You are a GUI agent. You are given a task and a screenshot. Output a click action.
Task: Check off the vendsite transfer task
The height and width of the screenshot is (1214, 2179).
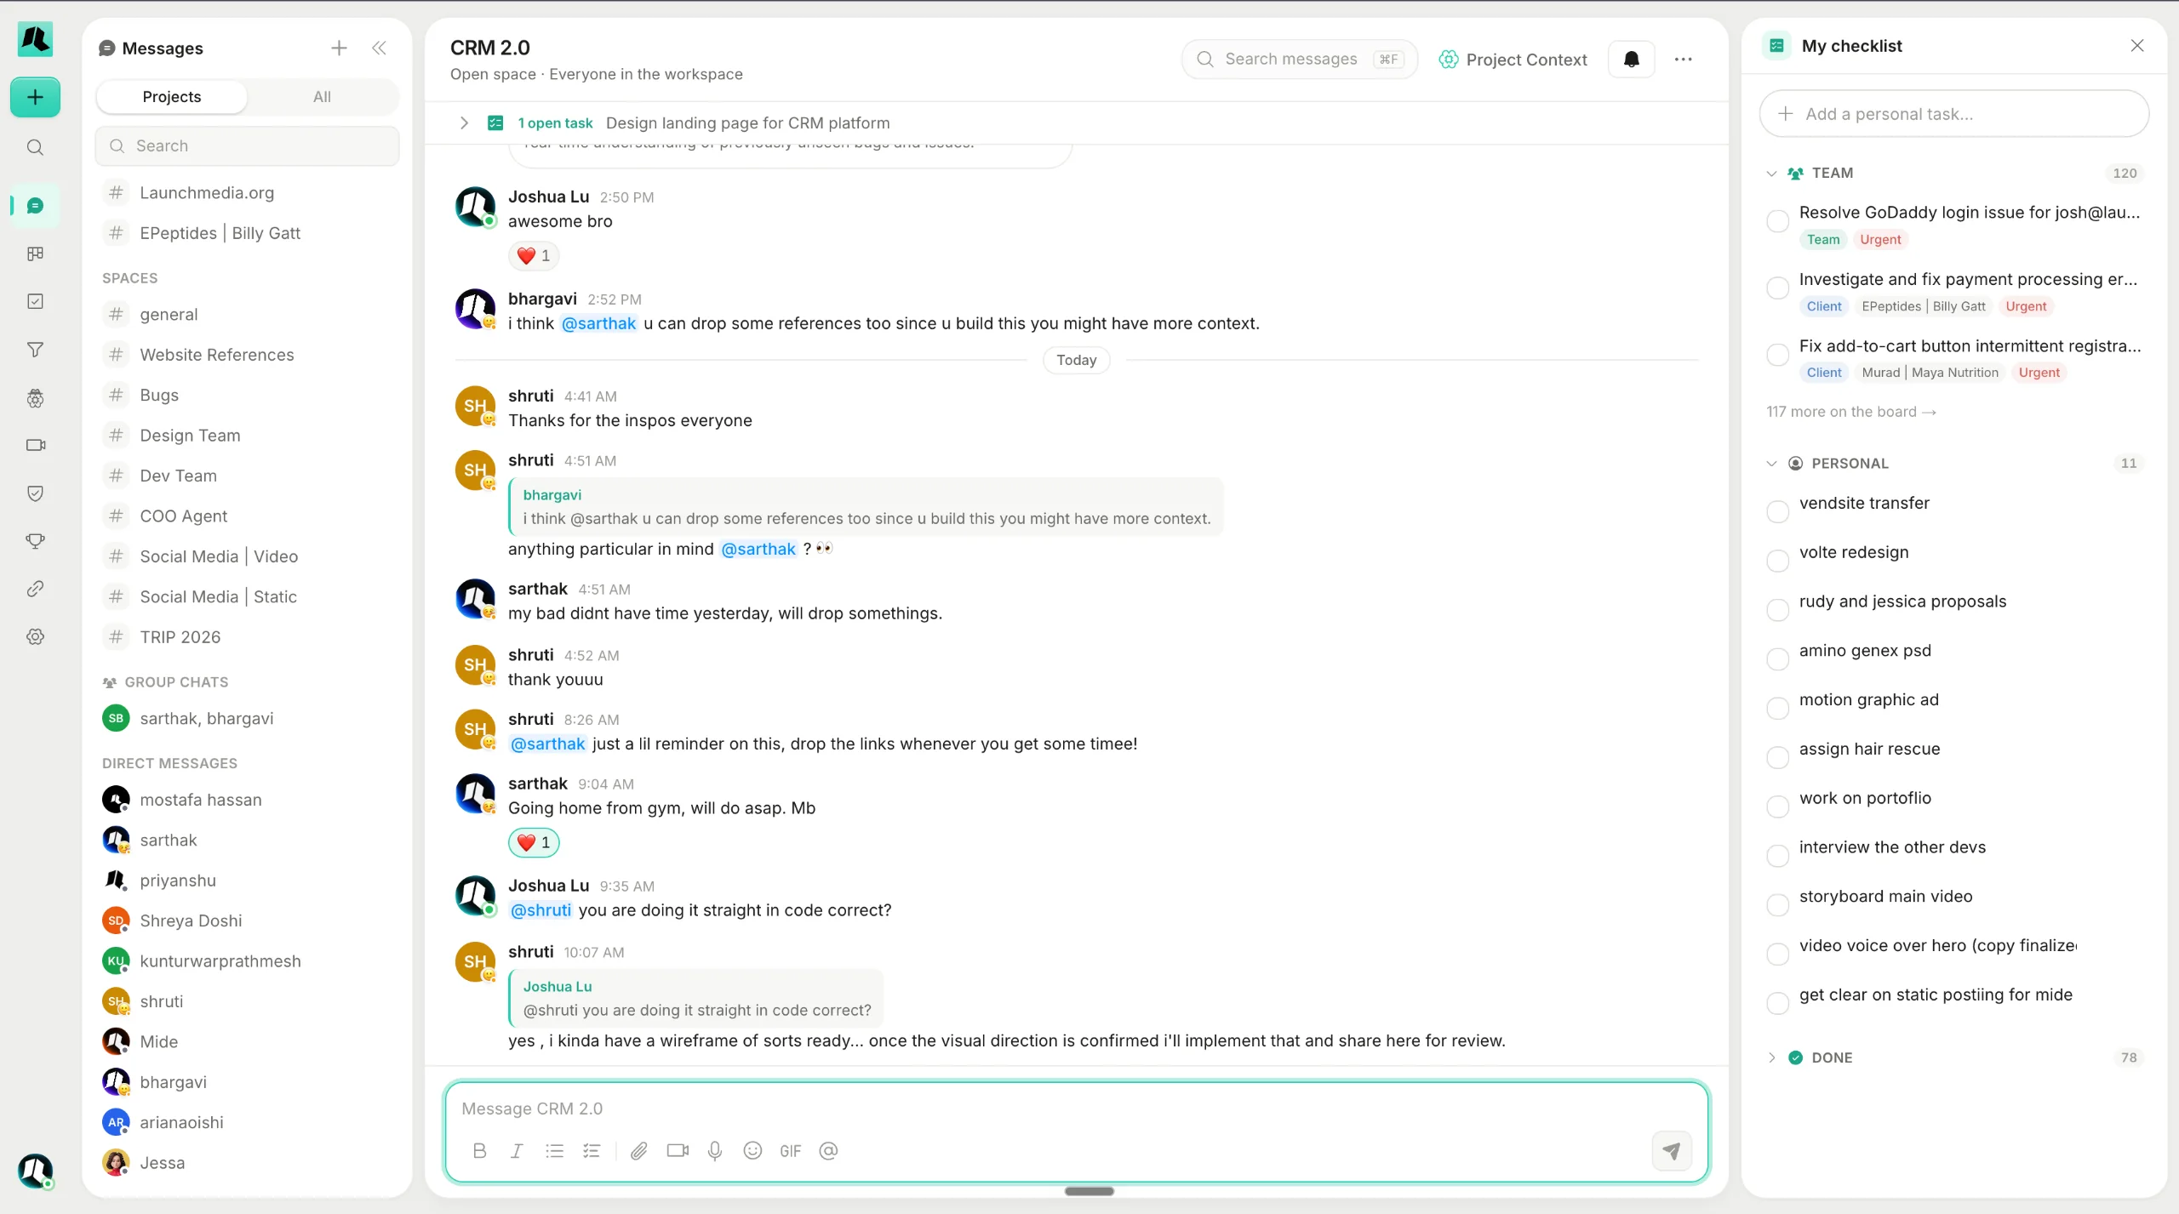1778,511
